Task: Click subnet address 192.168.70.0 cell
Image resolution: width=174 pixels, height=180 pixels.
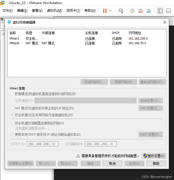Action: [137, 43]
